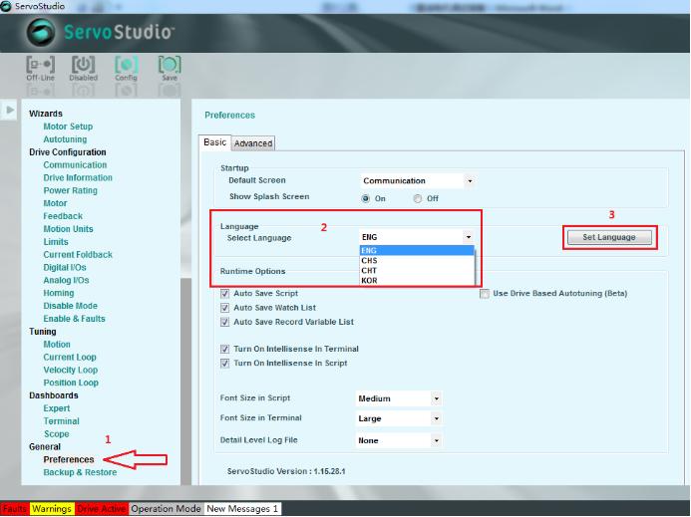
Task: Click the Disabled drive status icon
Action: tap(84, 66)
